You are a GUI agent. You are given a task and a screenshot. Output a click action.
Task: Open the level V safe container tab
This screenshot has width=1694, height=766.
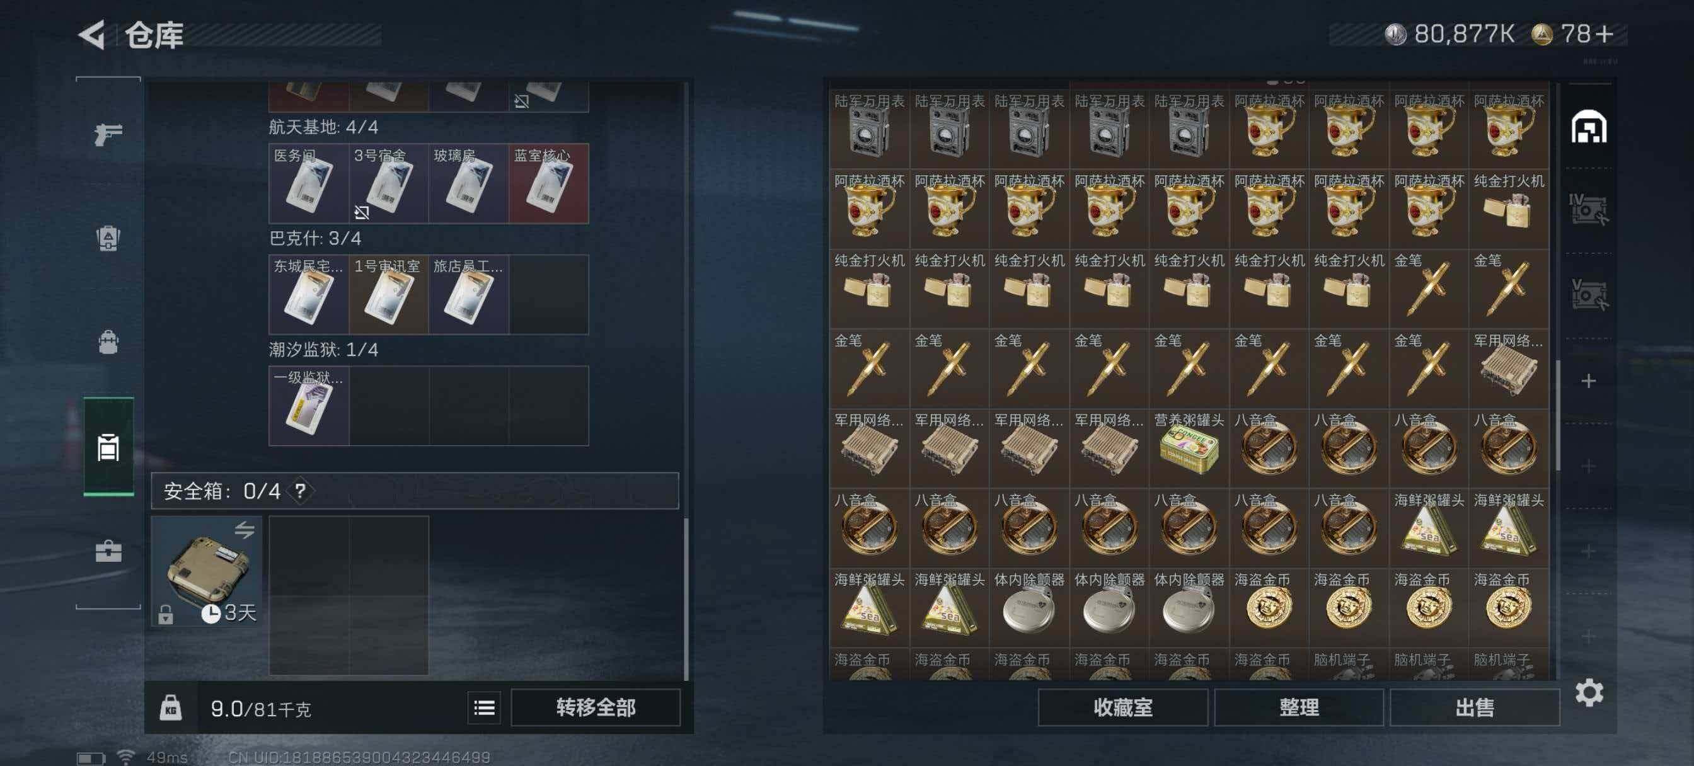1589,294
